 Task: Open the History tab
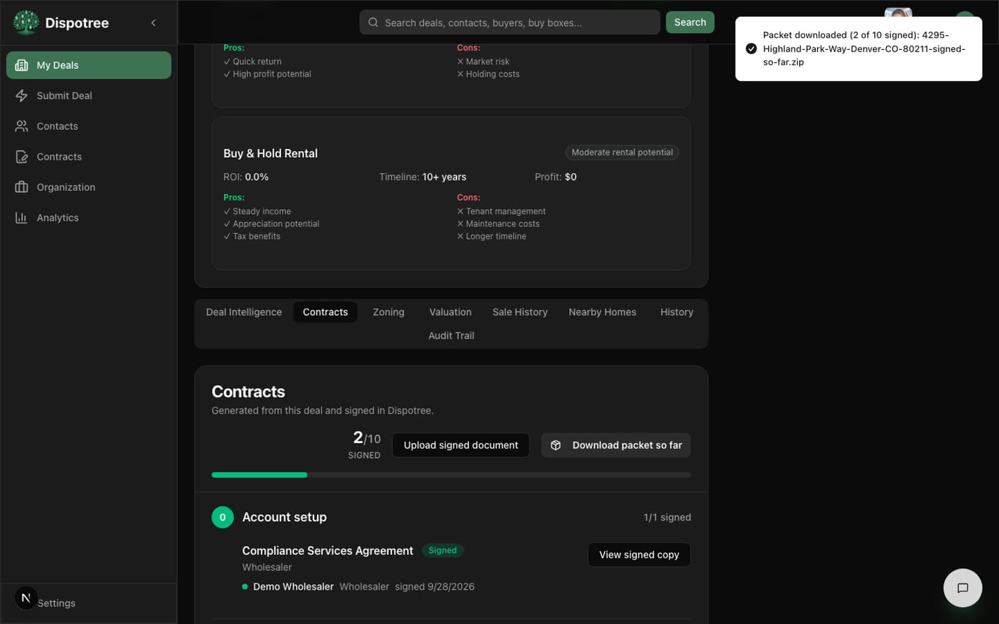pos(677,312)
